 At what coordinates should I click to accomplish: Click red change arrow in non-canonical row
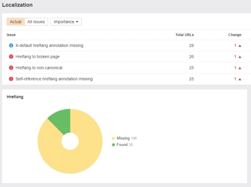pyautogui.click(x=240, y=68)
